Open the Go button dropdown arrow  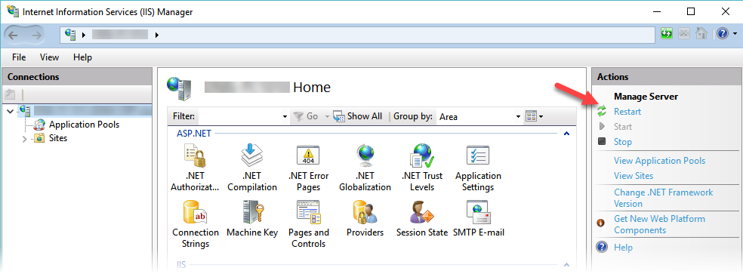coord(326,116)
